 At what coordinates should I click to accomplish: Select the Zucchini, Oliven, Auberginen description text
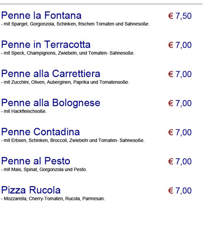tap(65, 82)
